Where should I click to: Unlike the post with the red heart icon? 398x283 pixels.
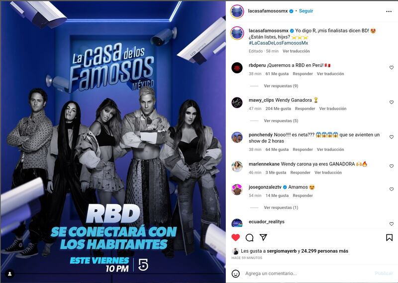click(235, 238)
